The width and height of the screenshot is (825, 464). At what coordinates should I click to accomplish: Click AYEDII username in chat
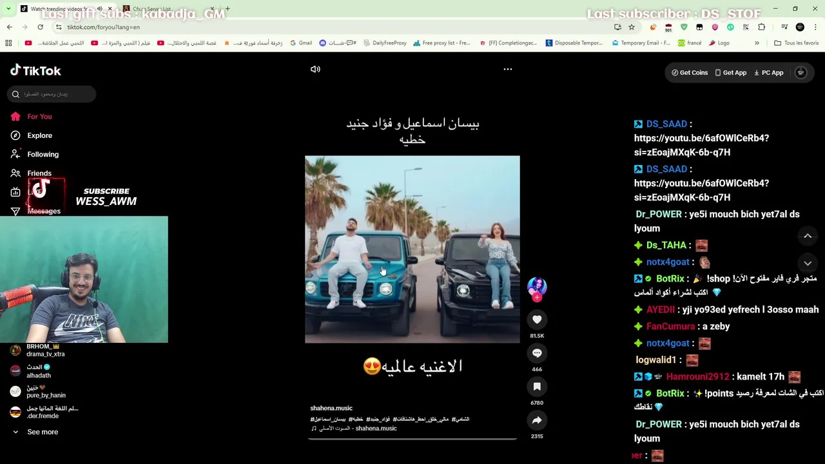coord(661,309)
